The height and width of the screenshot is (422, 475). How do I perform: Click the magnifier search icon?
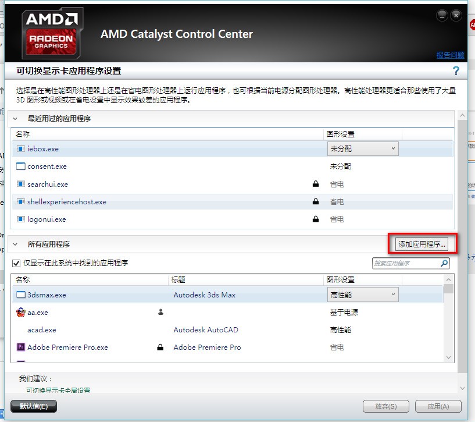tap(444, 263)
